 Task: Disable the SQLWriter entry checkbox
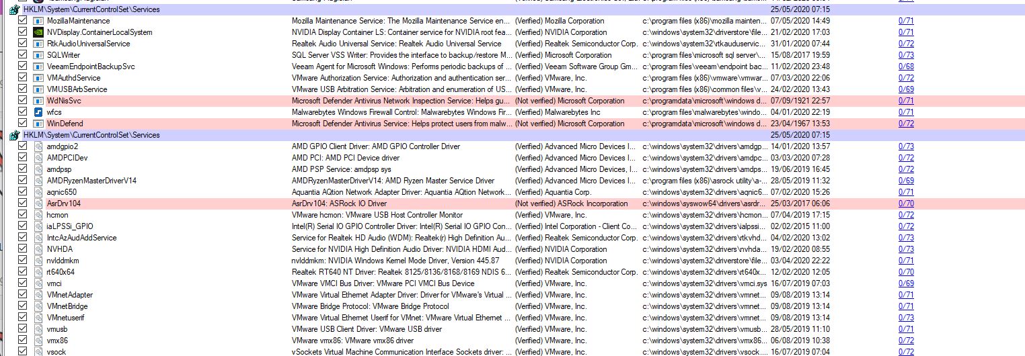(x=22, y=55)
